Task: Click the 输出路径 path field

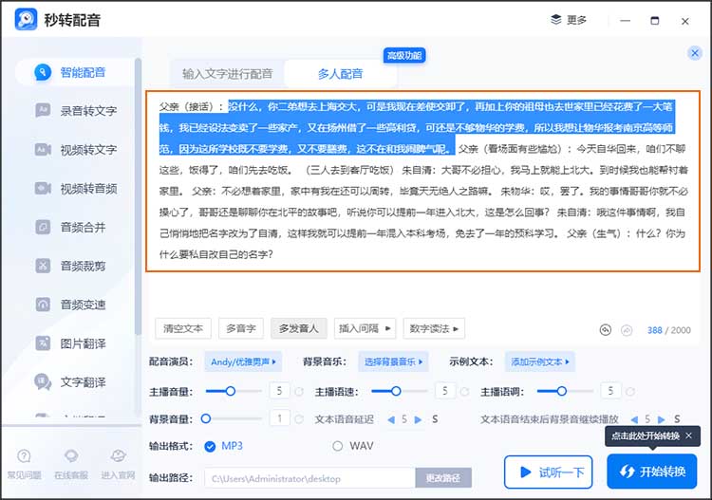Action: click(309, 478)
